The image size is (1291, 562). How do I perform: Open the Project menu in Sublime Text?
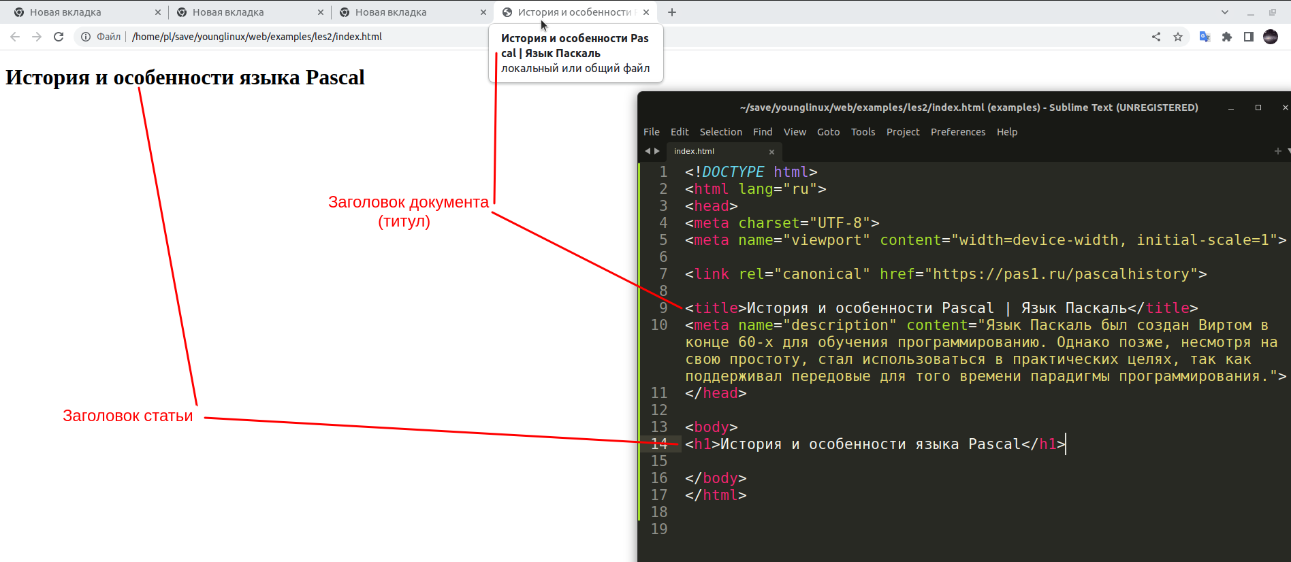point(903,132)
